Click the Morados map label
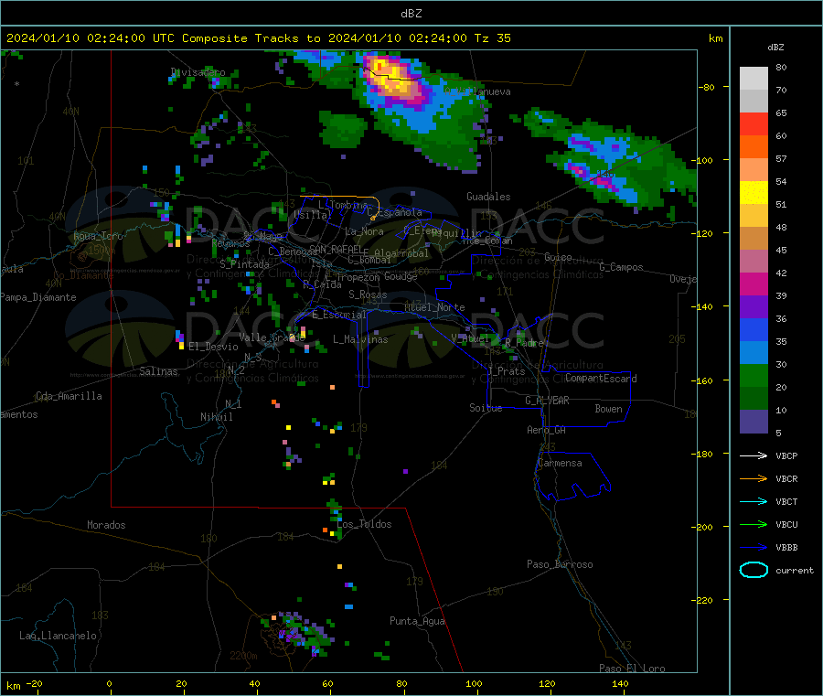The image size is (823, 696). pyautogui.click(x=106, y=525)
